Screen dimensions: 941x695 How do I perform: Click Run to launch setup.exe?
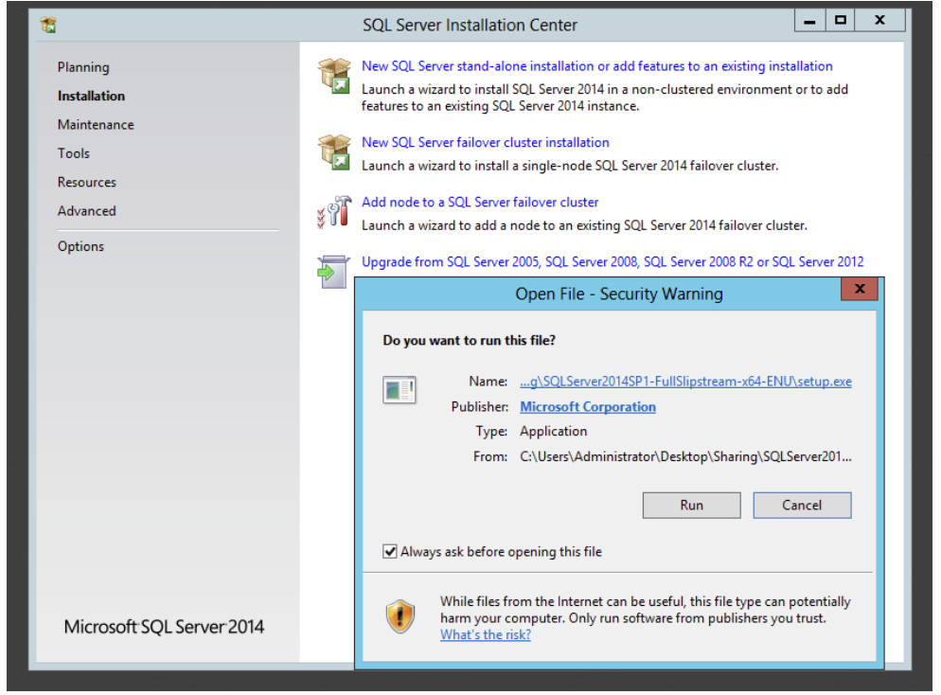tap(692, 506)
